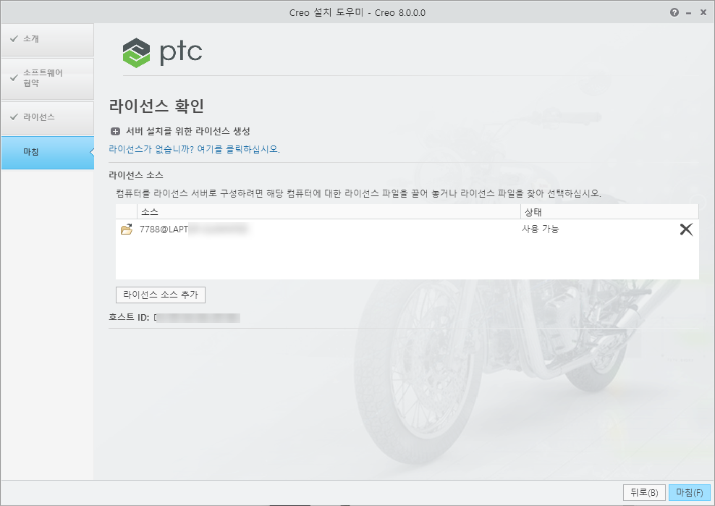Select the 마침 step

pyautogui.click(x=48, y=153)
